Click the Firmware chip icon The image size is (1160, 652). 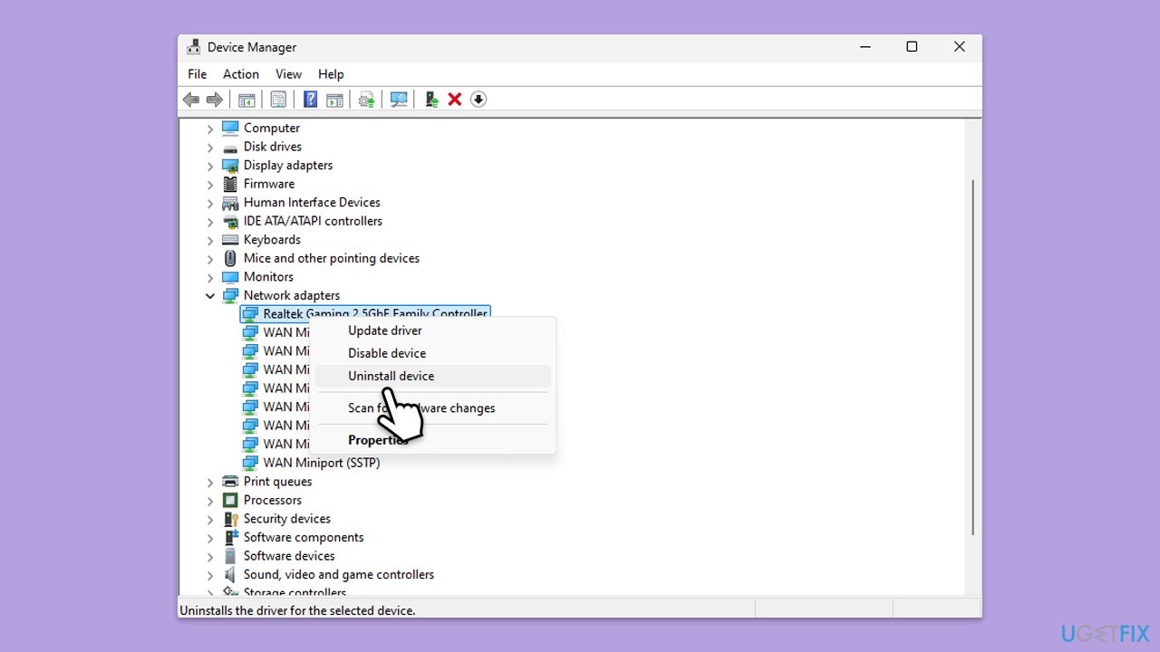(230, 184)
